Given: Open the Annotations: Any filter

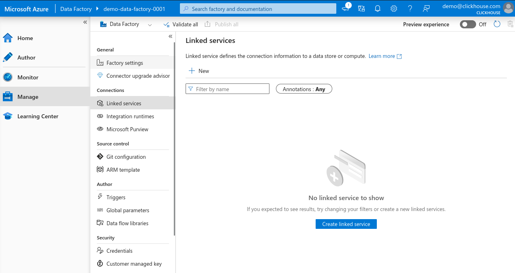Looking at the screenshot, I should 304,89.
